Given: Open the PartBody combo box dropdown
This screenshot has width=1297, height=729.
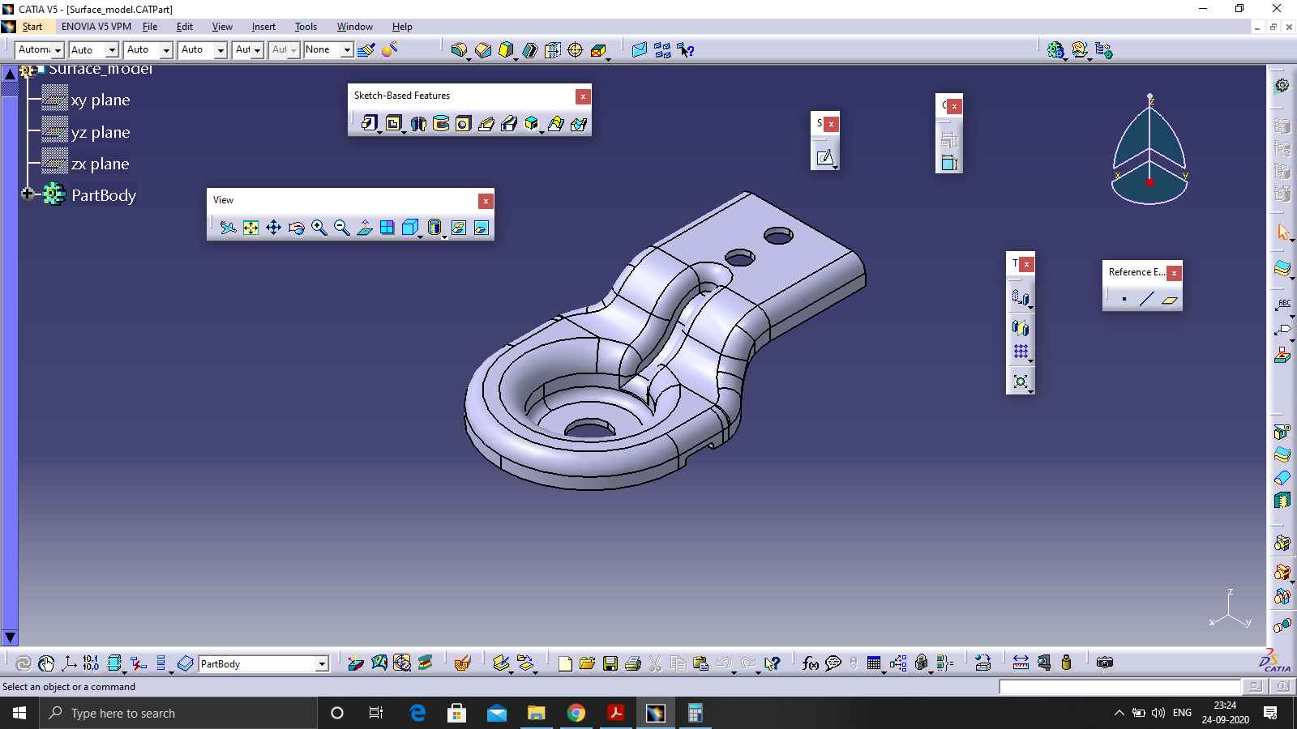Looking at the screenshot, I should coord(322,664).
